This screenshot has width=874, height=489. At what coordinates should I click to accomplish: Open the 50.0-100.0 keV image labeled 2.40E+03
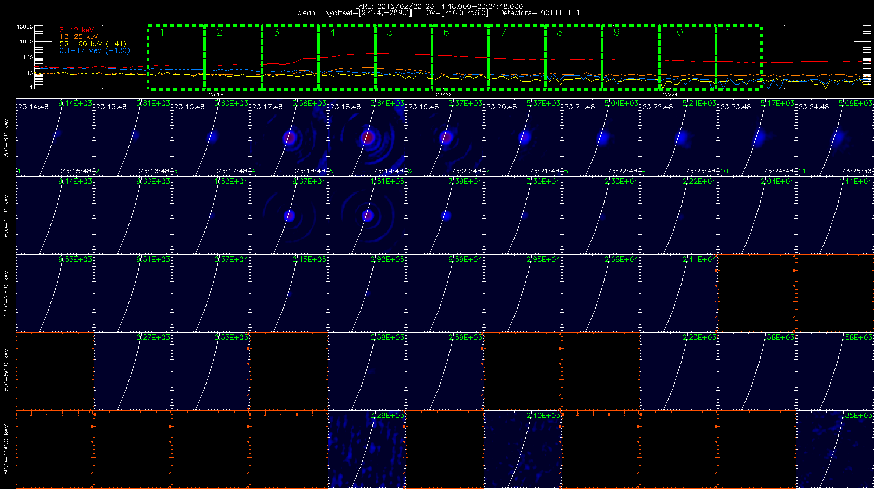coord(523,449)
